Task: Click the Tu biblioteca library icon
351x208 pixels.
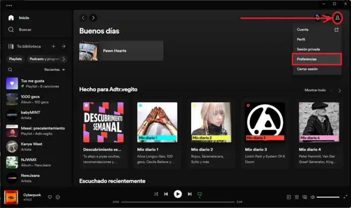Action: [11, 46]
